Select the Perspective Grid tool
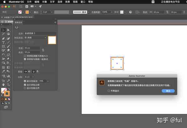Image resolution: width=187 pixels, height=128 pixels. pos(8,63)
